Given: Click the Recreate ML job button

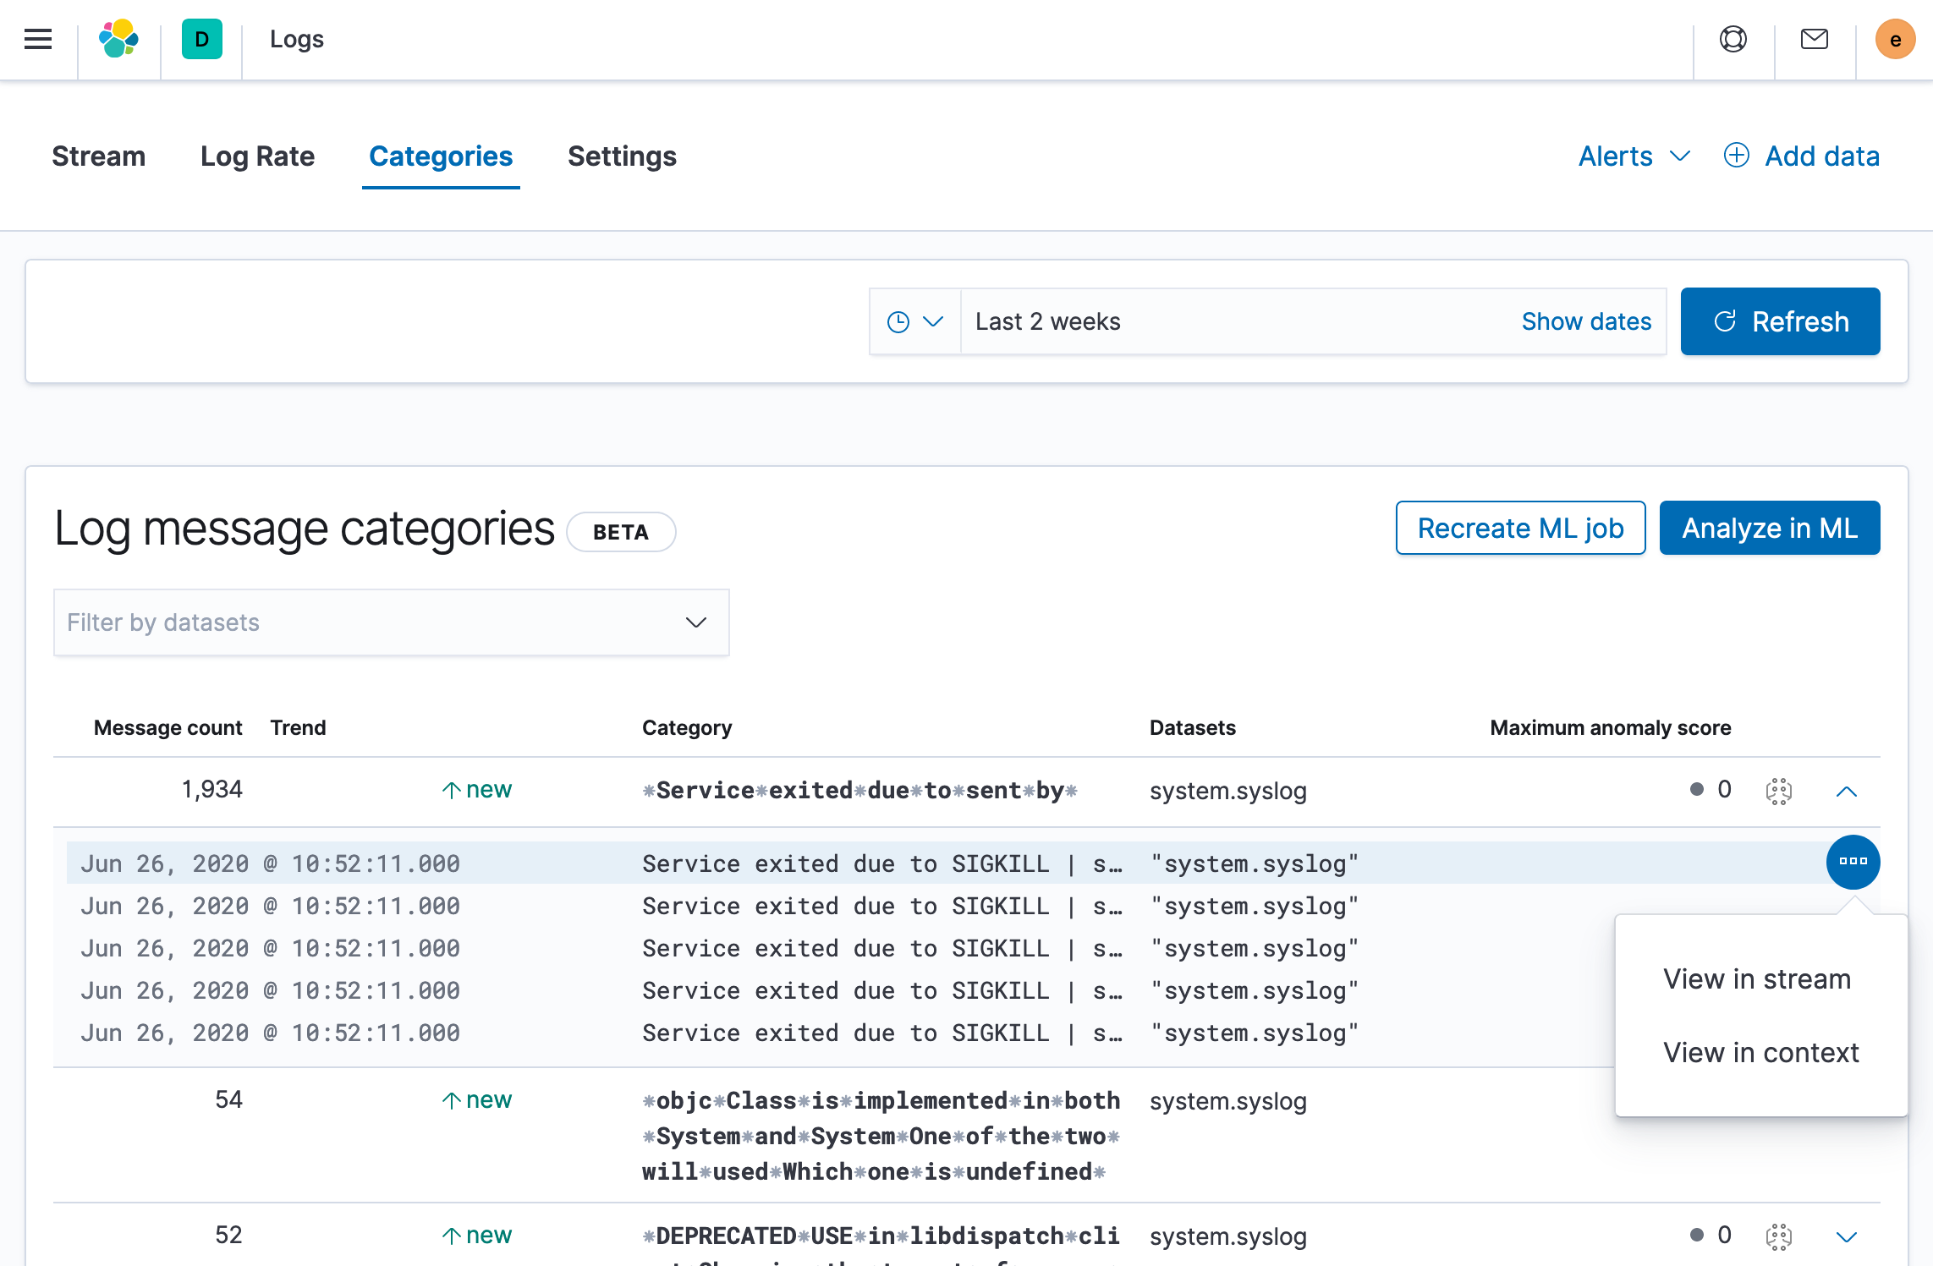Looking at the screenshot, I should click(1519, 528).
